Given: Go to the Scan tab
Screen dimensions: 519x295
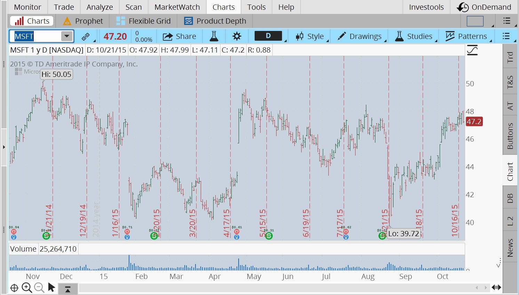Looking at the screenshot, I should 134,7.
